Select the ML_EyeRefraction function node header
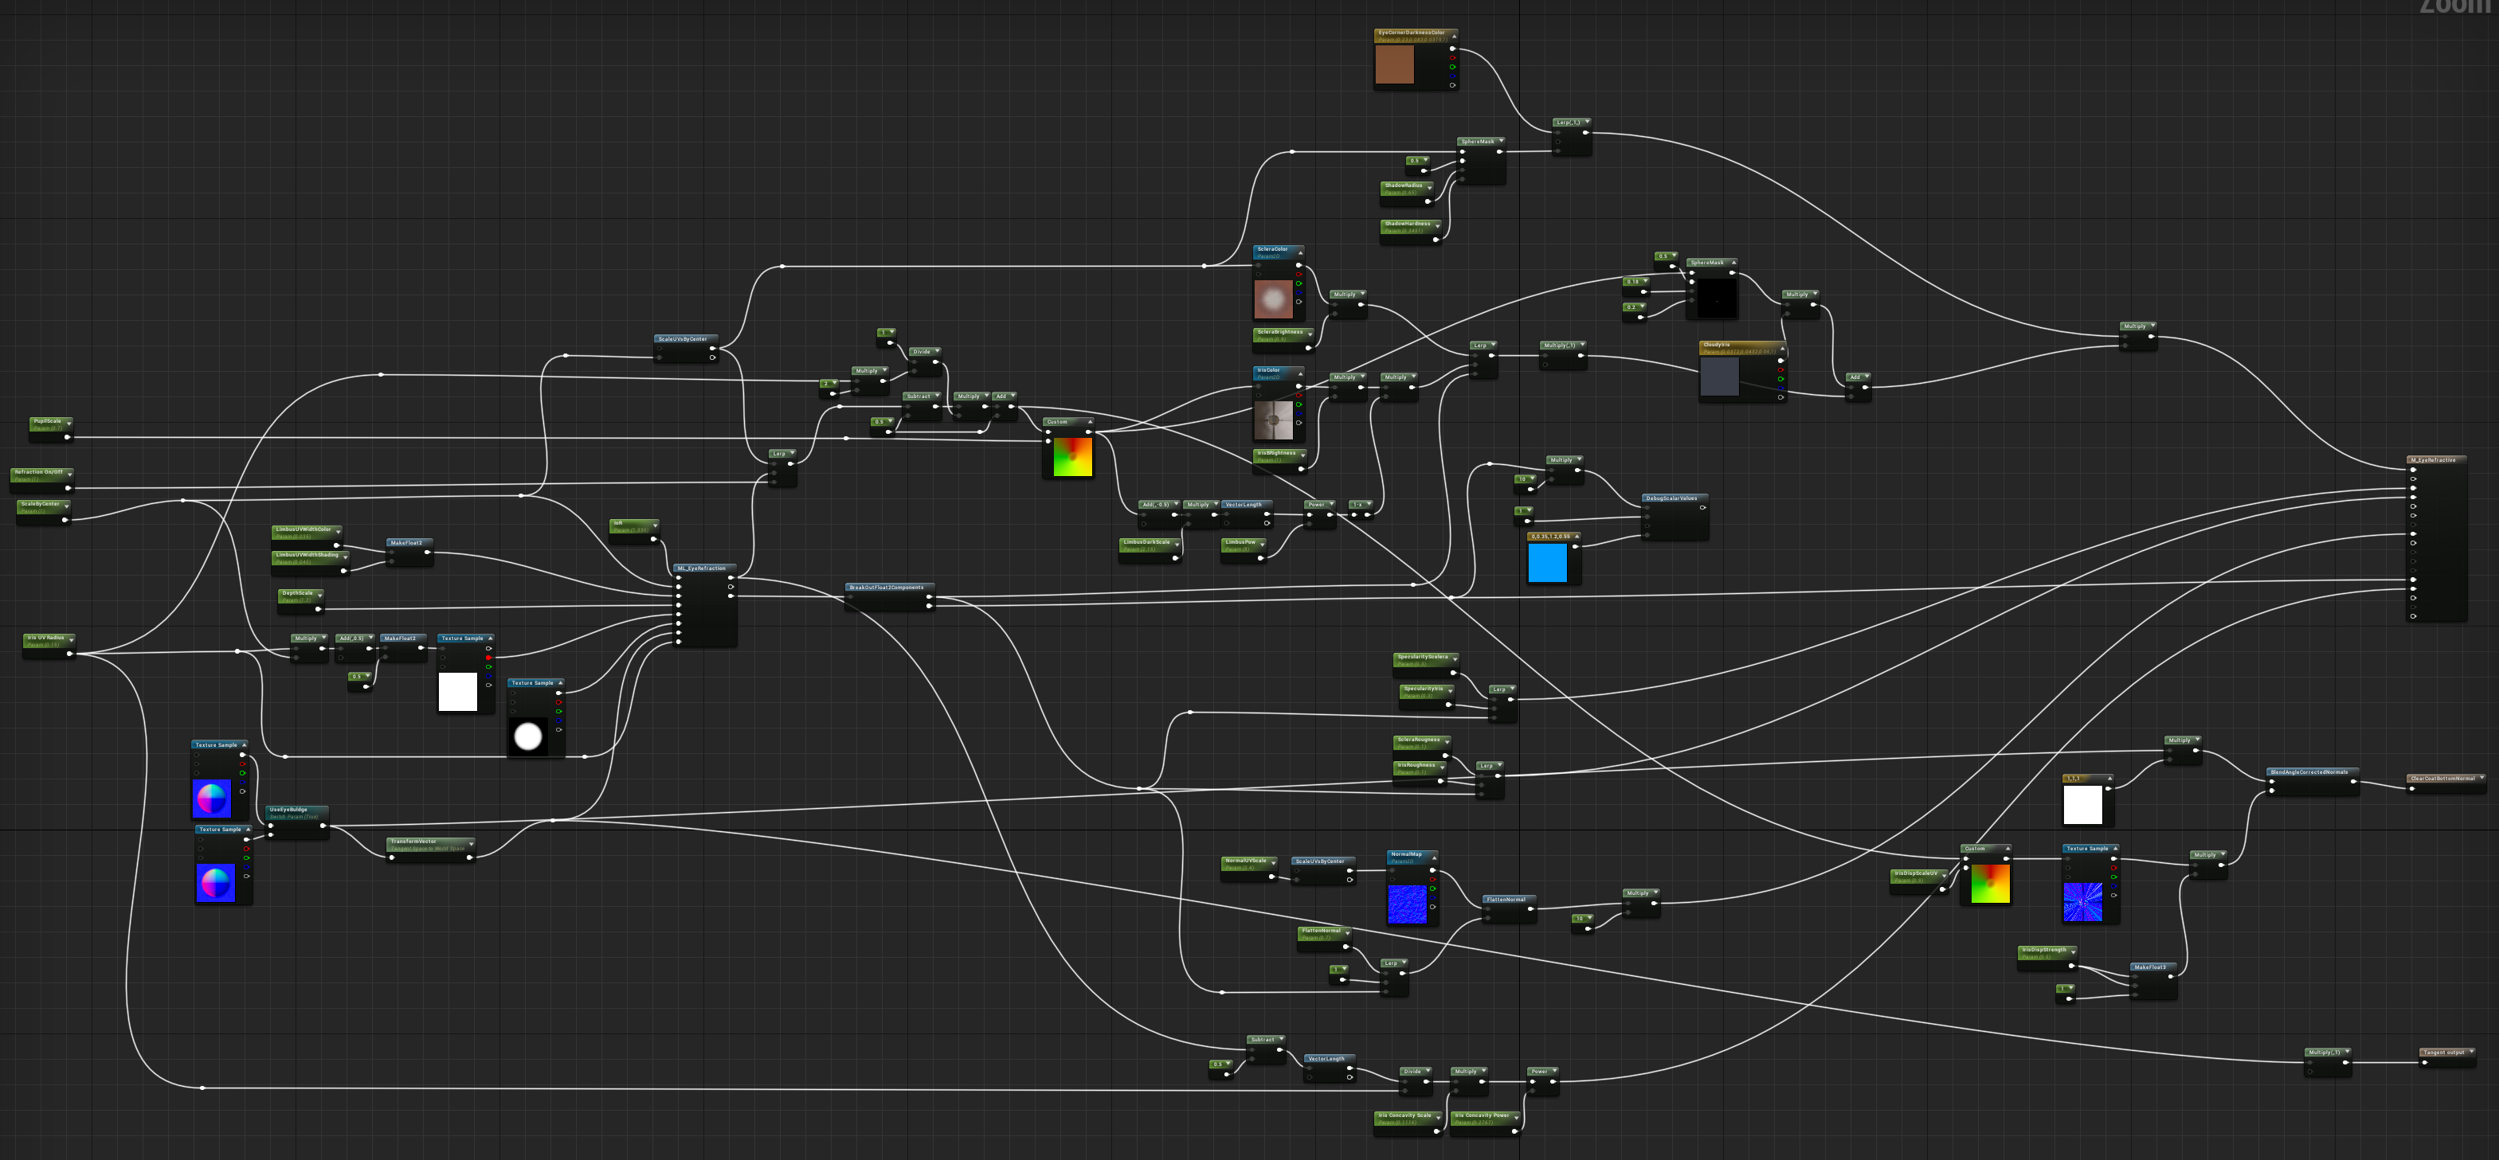 pyautogui.click(x=701, y=568)
